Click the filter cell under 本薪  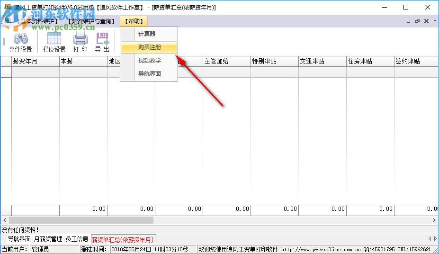pos(83,72)
